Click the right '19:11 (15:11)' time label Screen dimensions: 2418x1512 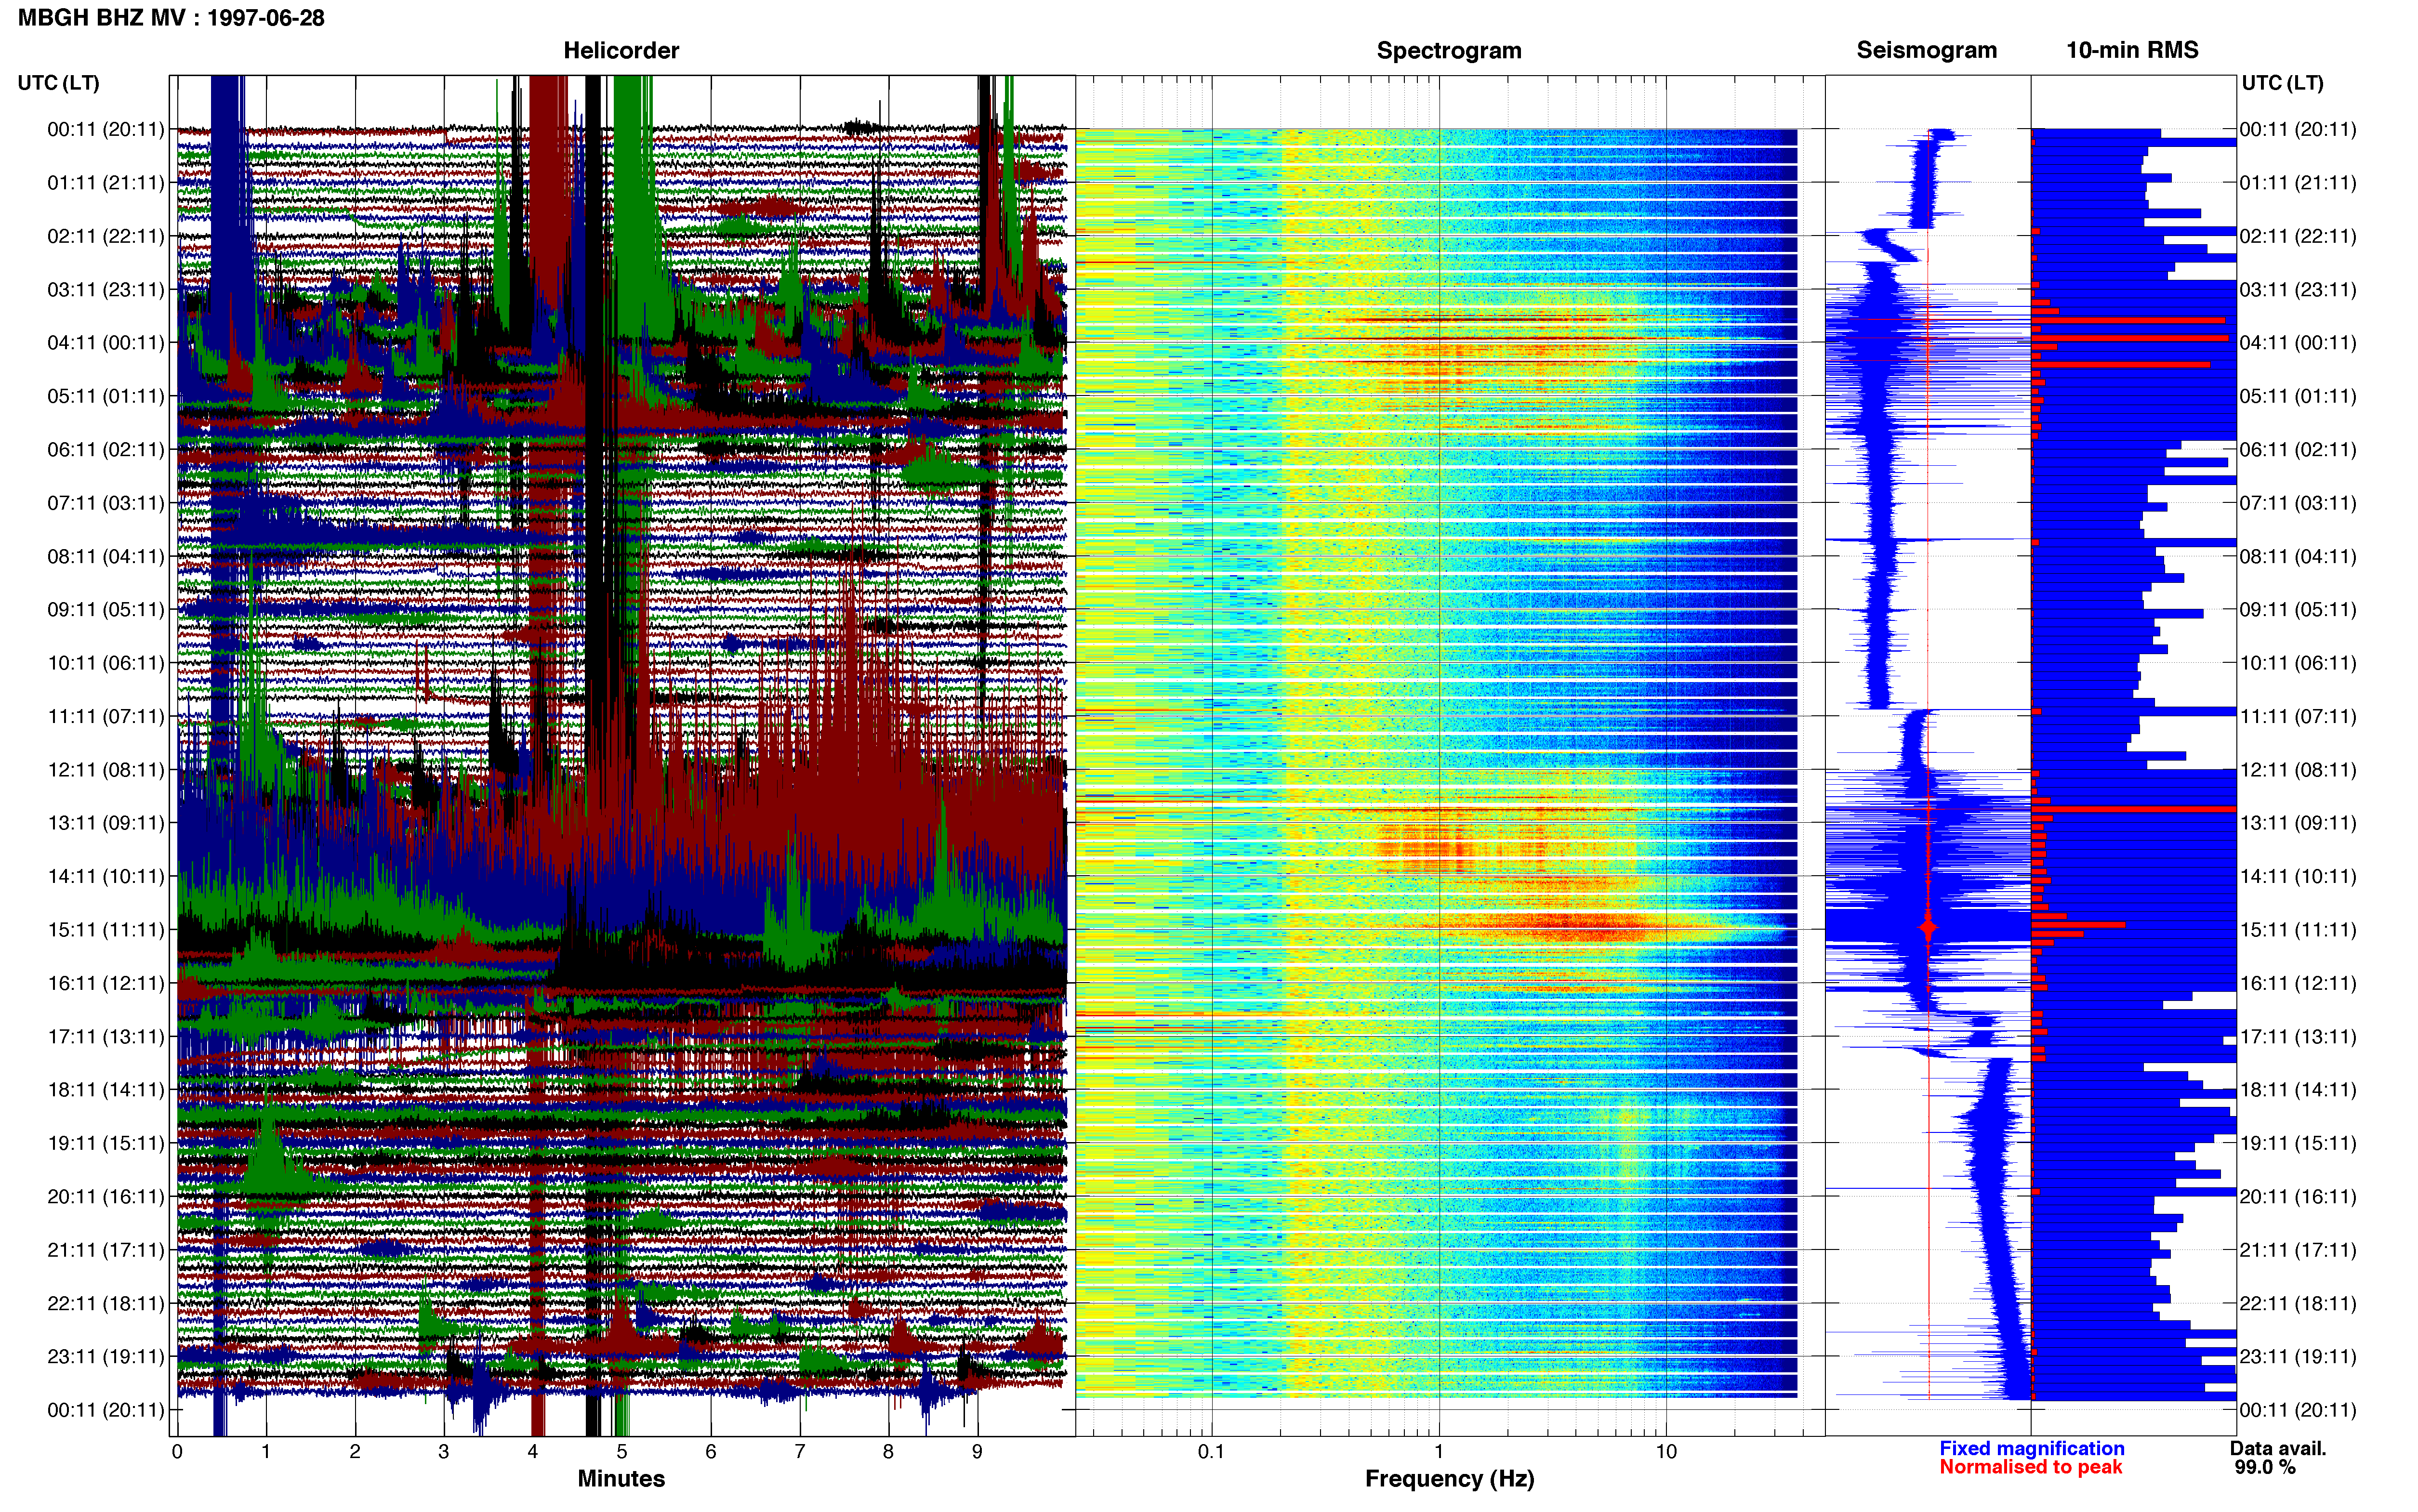(x=2298, y=1143)
